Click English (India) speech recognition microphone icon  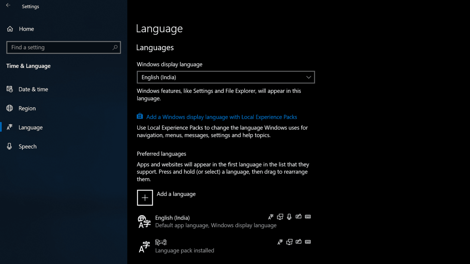point(289,217)
